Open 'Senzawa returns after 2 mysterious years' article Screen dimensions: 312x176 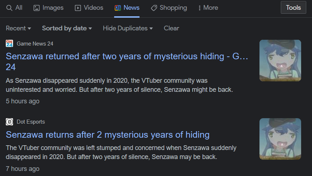click(108, 135)
